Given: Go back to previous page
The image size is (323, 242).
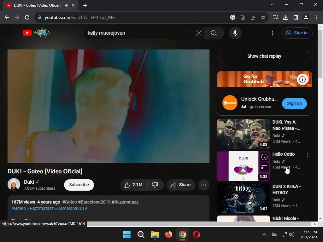Looking at the screenshot, I should click(7, 18).
